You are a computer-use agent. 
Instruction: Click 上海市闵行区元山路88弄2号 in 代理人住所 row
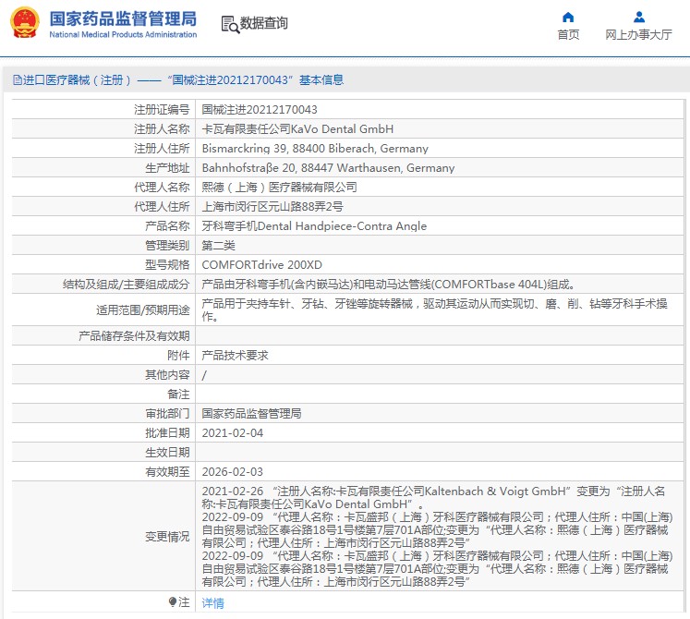coord(272,206)
